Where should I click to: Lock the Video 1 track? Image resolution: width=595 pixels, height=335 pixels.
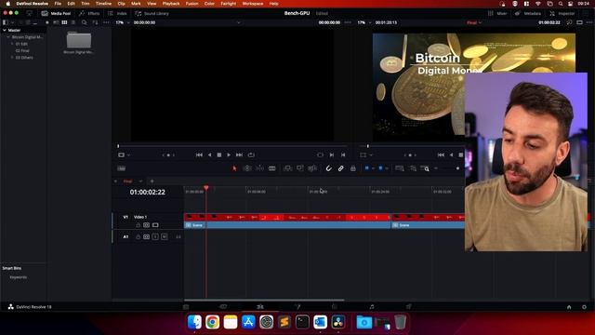point(139,225)
